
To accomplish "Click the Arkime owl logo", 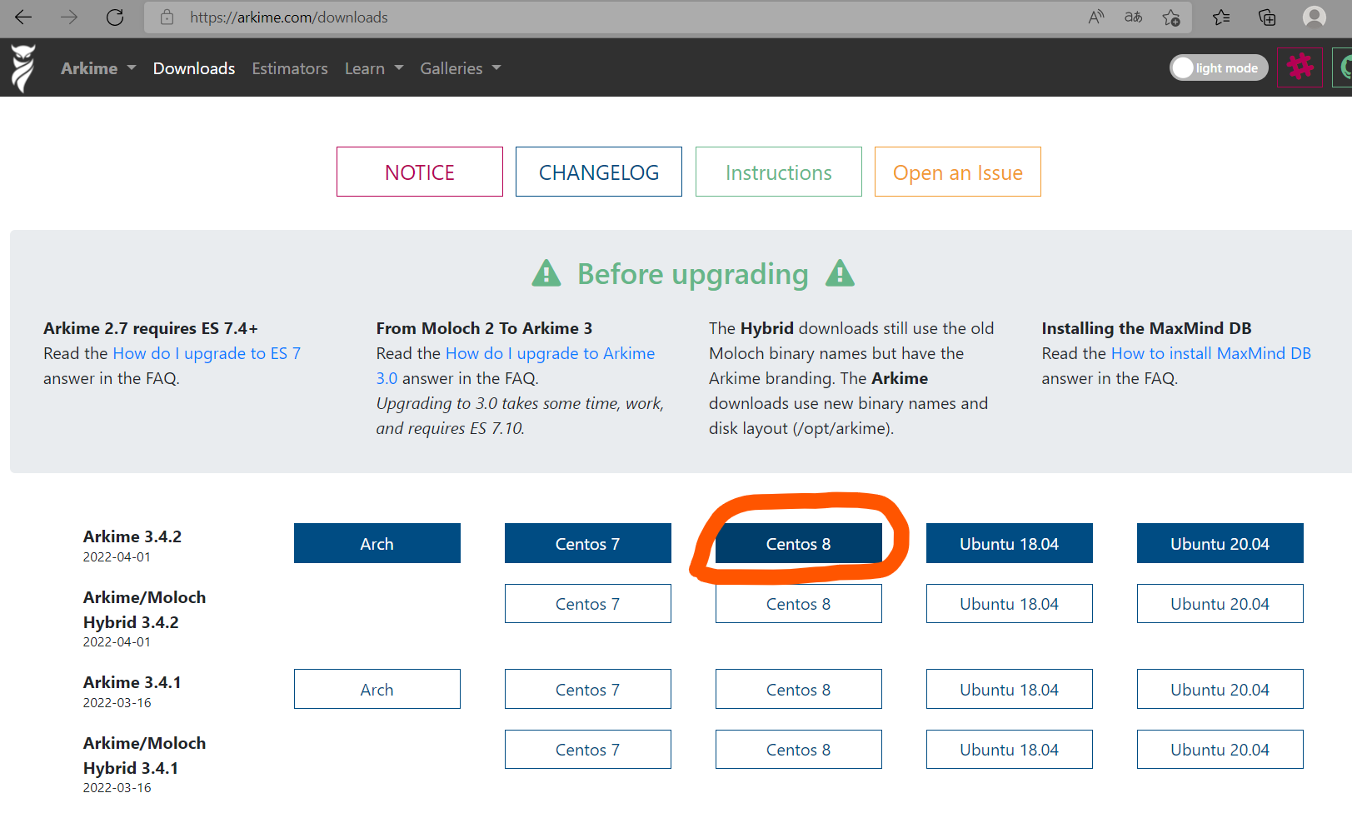I will pos(23,67).
